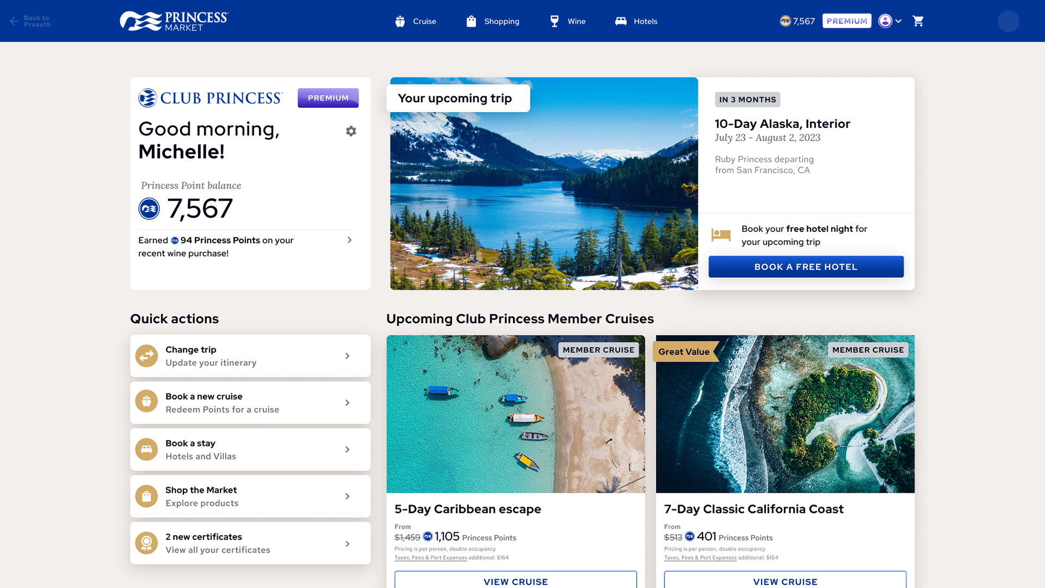Click 'Redeem Points for a cruise' text
1045x588 pixels.
tap(222, 410)
